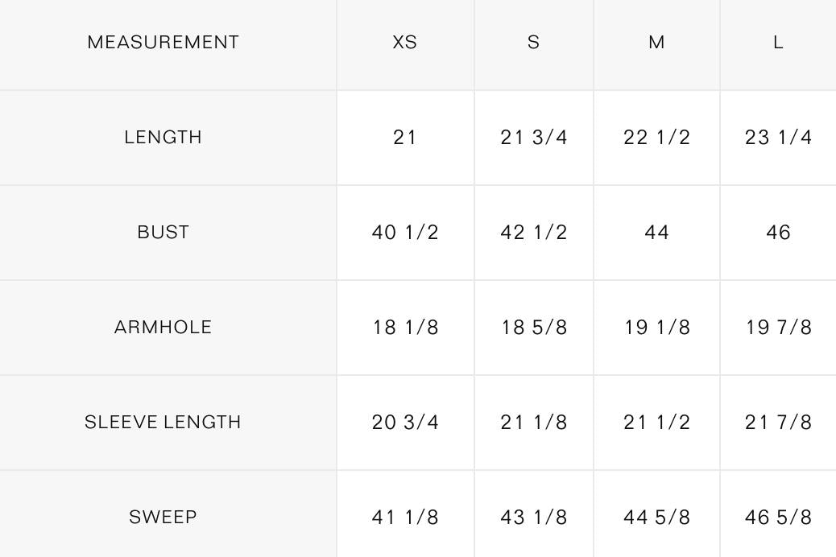The height and width of the screenshot is (557, 836).
Task: Click the LENGTH row label
Action: [163, 138]
